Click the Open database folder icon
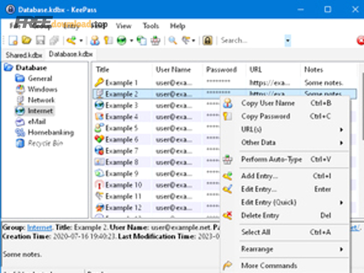Screen dimensions: 364x273 [27, 40]
